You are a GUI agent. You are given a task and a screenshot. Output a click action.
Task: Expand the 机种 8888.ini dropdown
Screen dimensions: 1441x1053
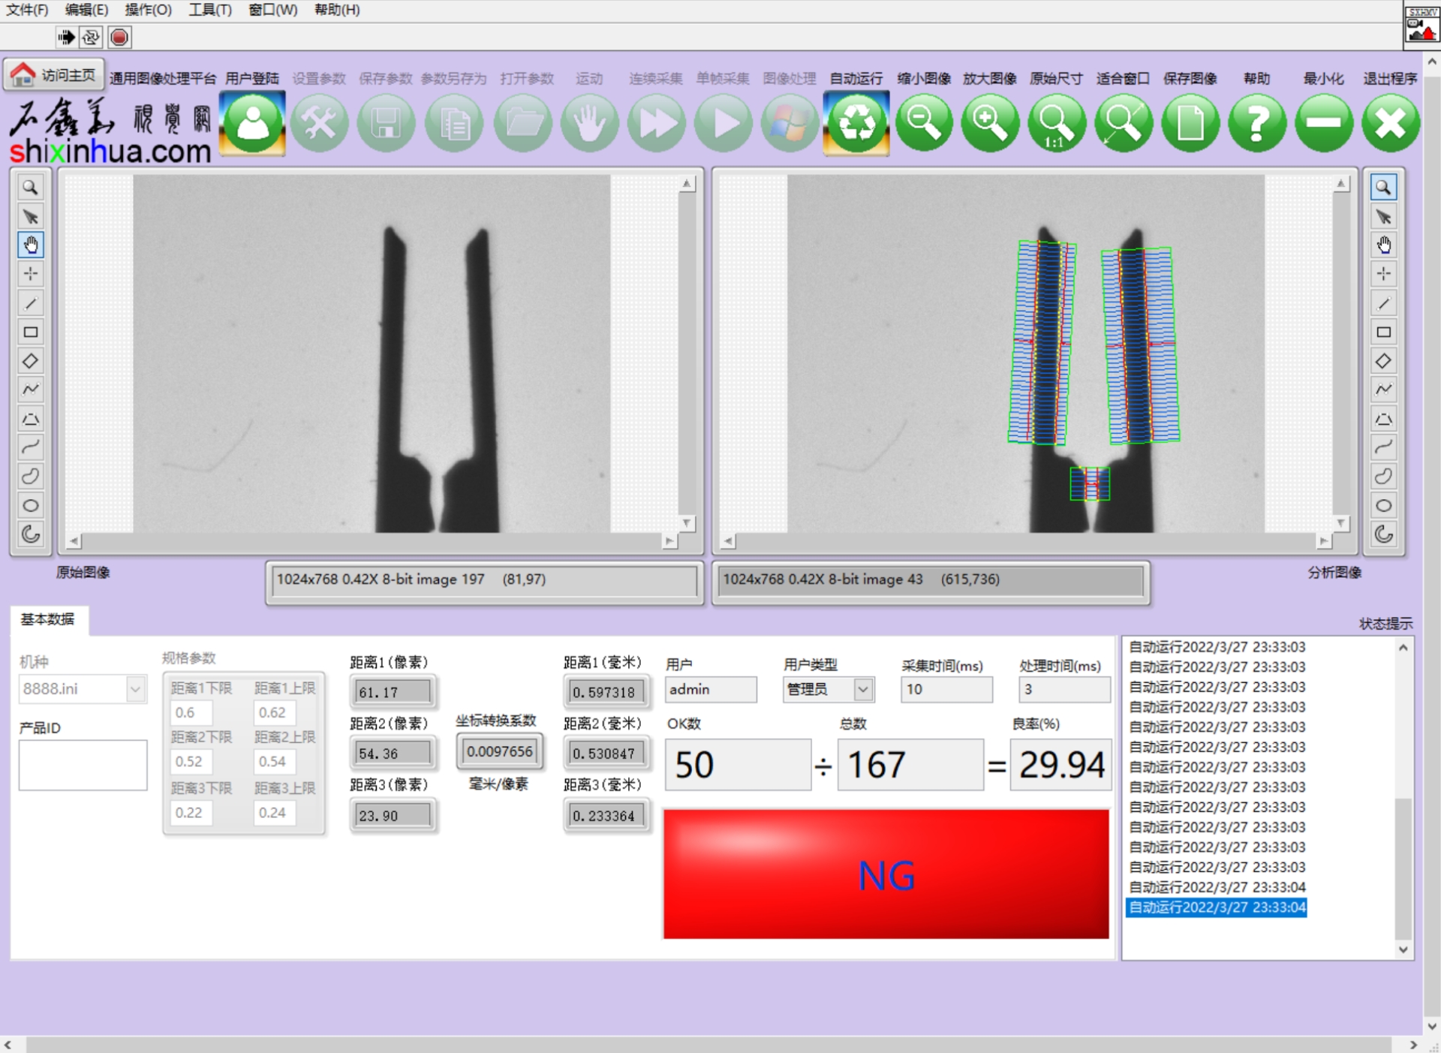click(x=135, y=688)
